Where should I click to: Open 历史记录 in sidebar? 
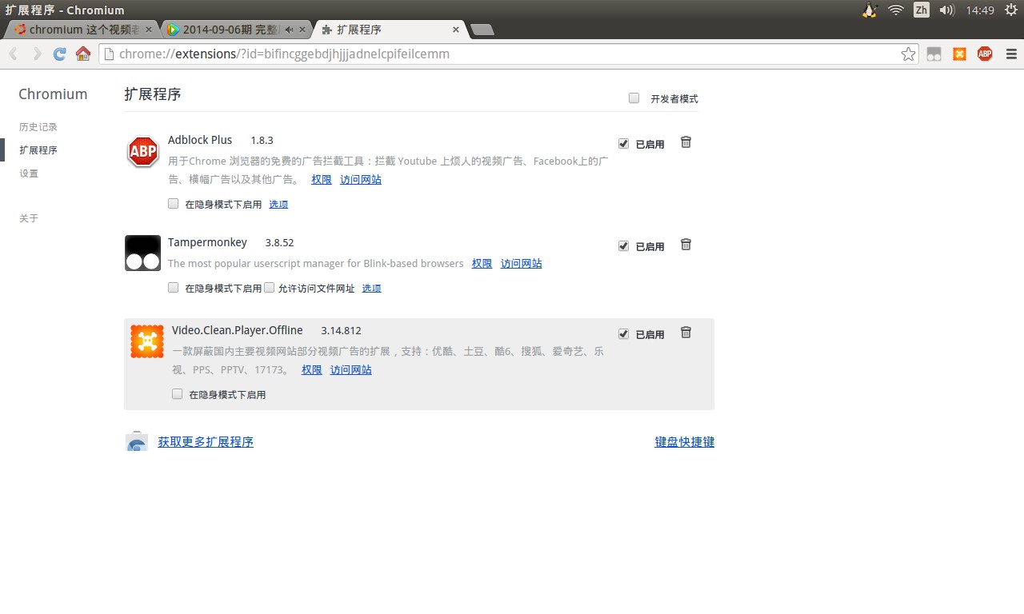pos(38,127)
